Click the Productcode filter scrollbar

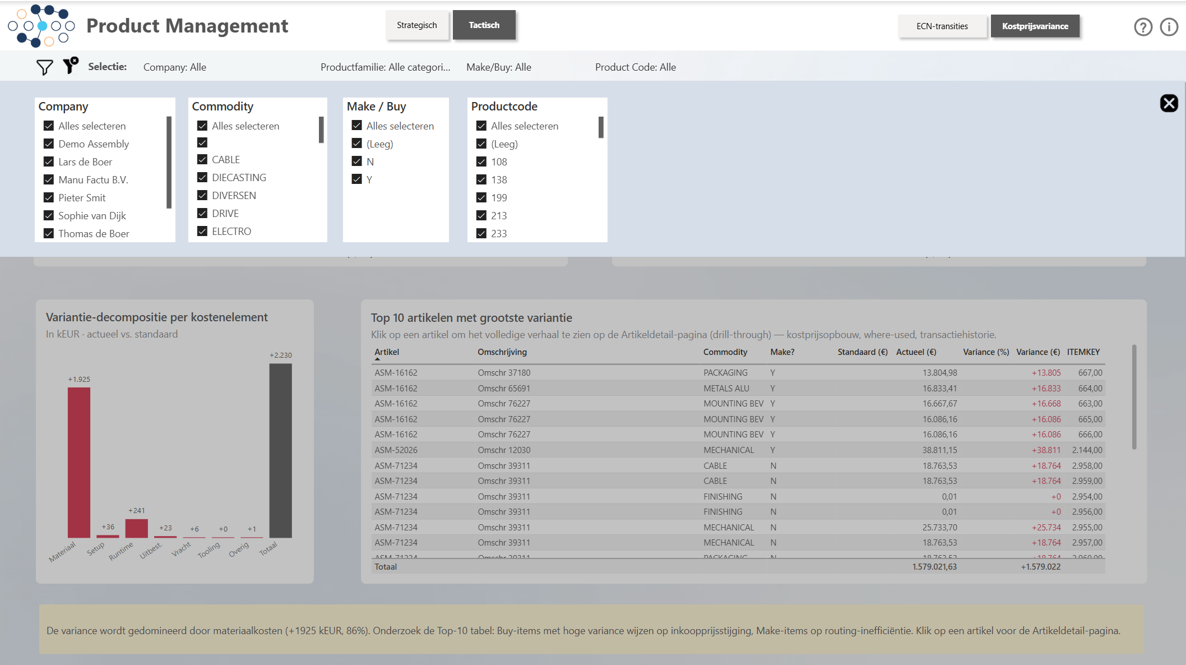[x=601, y=127]
